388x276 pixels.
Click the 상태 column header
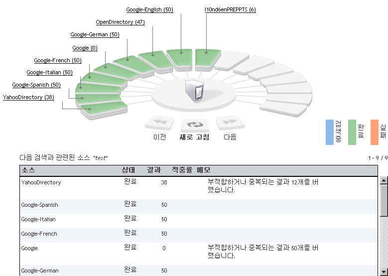(x=129, y=170)
